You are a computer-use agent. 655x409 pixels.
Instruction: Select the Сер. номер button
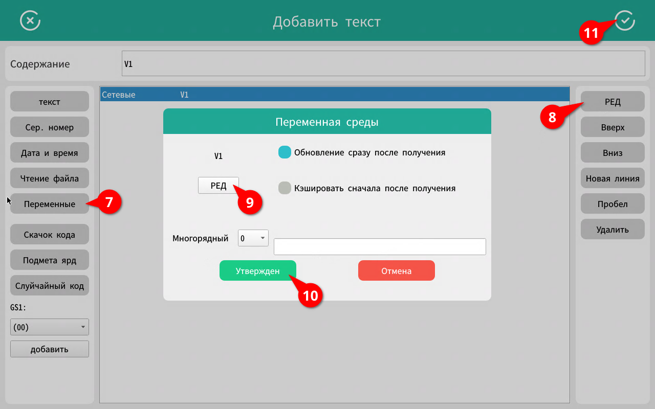[x=50, y=127]
